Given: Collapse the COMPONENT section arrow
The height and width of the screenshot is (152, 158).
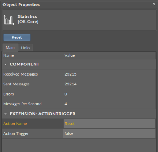Looking at the screenshot, I should pyautogui.click(x=5, y=64).
